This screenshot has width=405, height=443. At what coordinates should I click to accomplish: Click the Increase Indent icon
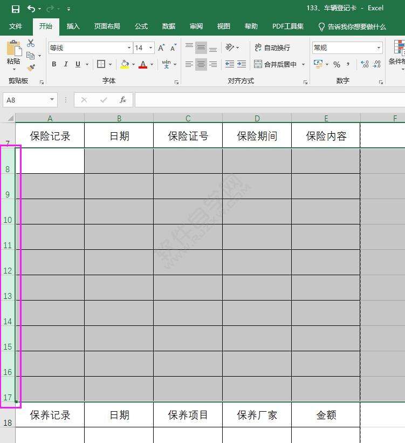242,64
